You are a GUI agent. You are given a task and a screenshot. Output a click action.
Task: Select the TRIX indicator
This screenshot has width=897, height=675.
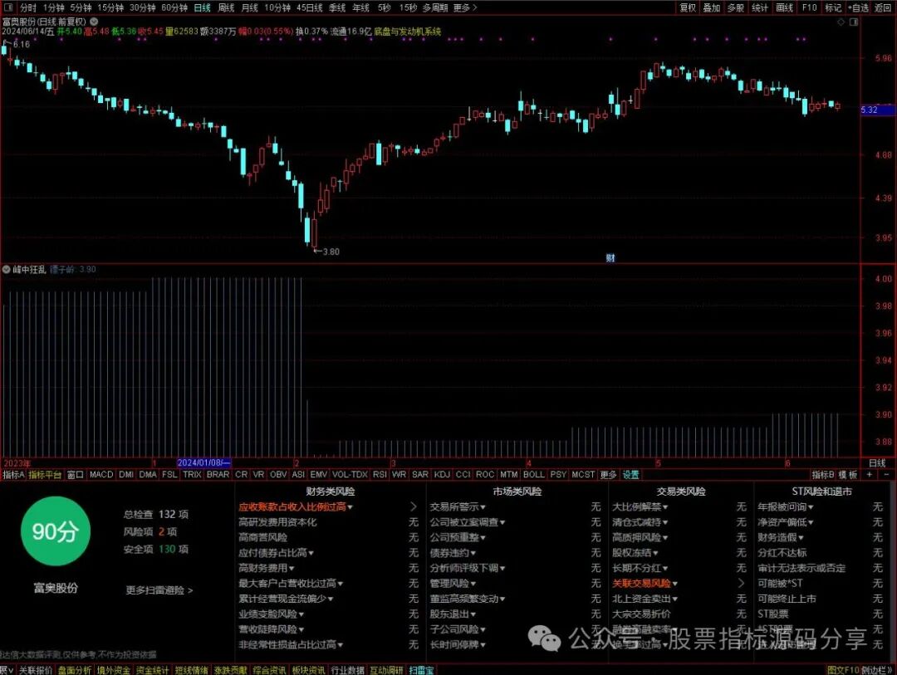pos(192,474)
